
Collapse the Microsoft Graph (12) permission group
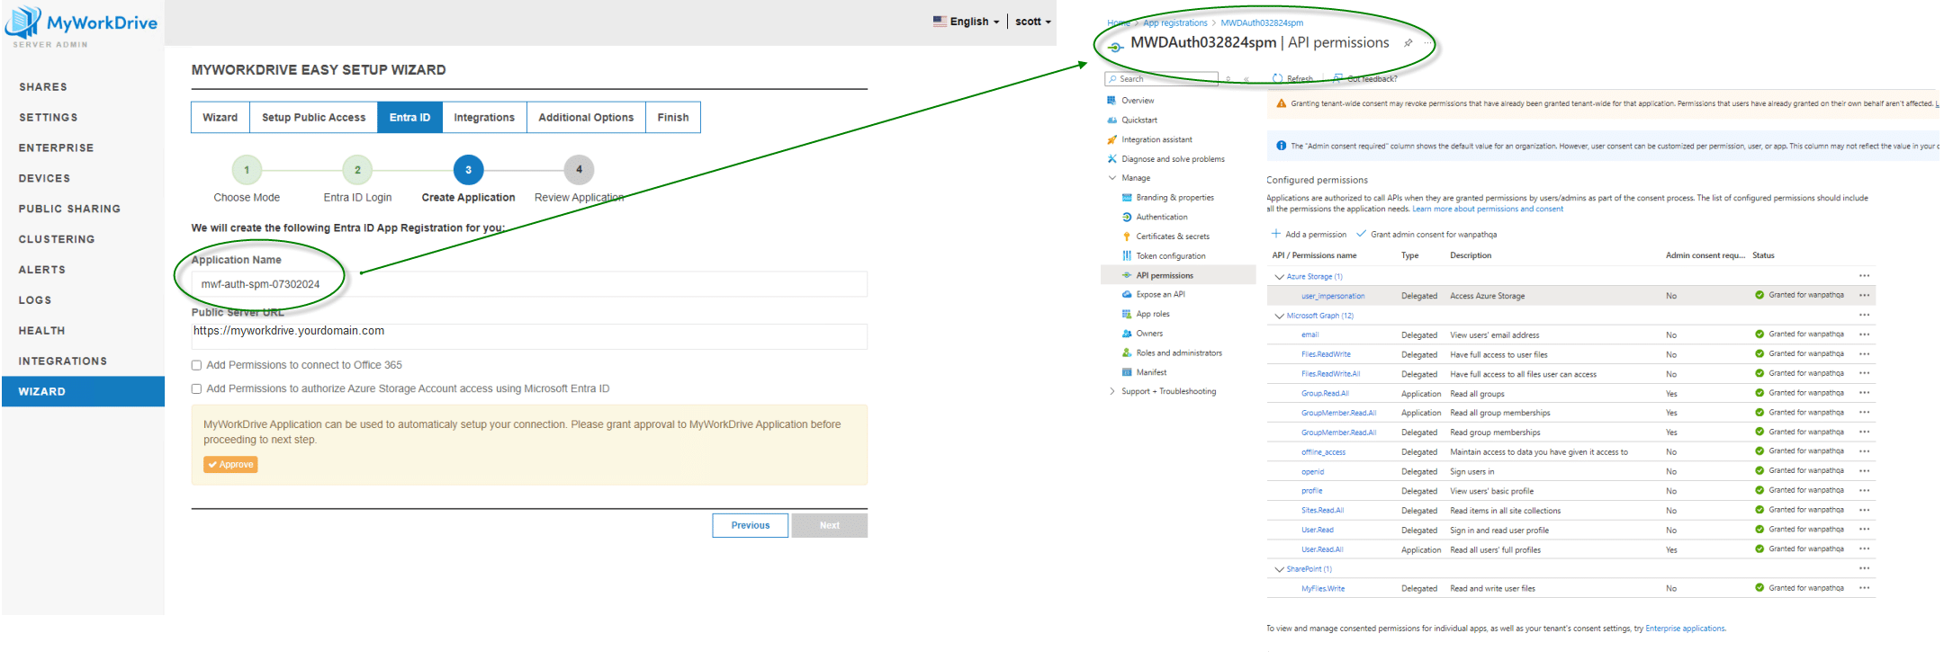[1279, 317]
